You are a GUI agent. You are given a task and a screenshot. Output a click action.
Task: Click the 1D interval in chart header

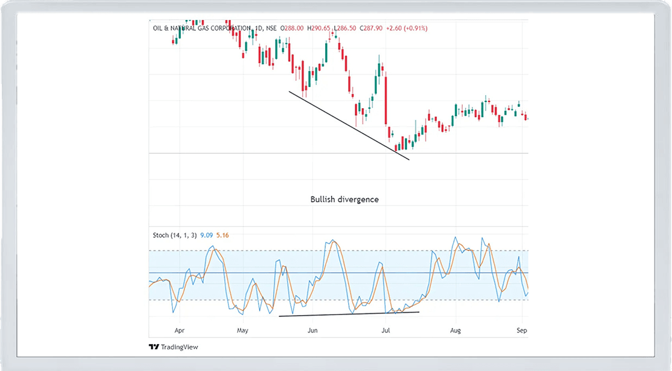259,28
